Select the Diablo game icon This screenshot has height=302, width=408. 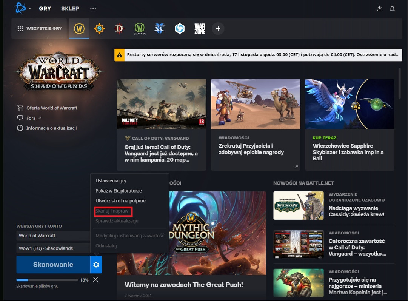119,28
